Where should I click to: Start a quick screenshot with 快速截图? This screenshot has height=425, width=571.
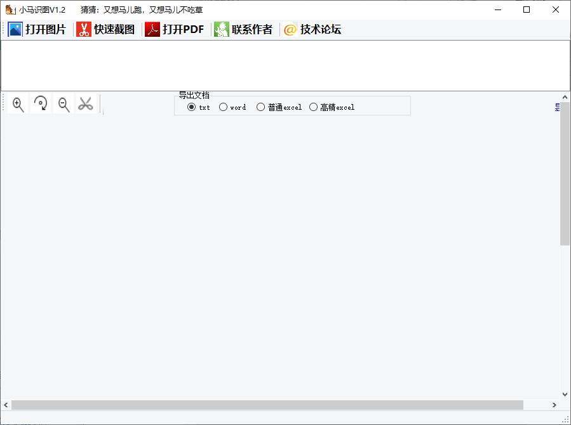[x=105, y=29]
